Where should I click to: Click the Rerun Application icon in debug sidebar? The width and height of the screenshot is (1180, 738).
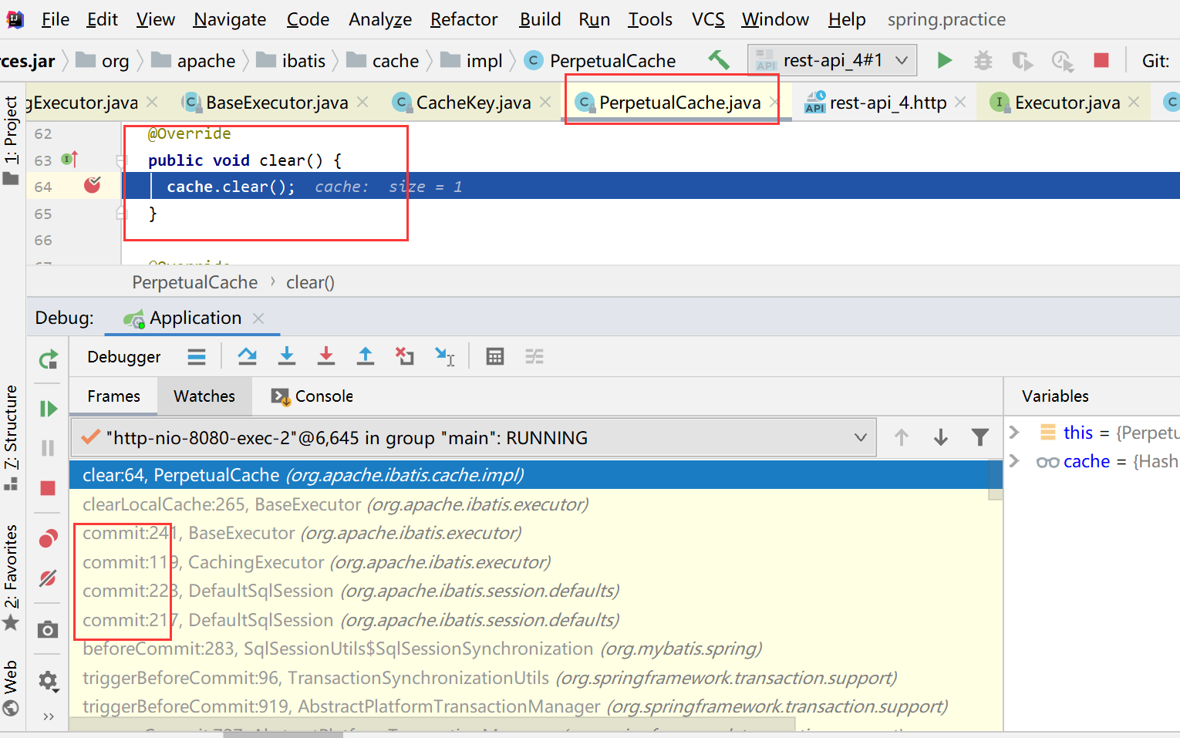coord(48,359)
